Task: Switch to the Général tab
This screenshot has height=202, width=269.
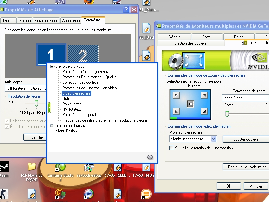Action: 175,37
